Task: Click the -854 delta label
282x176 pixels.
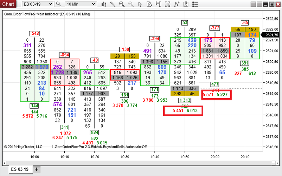Action: click(x=64, y=55)
